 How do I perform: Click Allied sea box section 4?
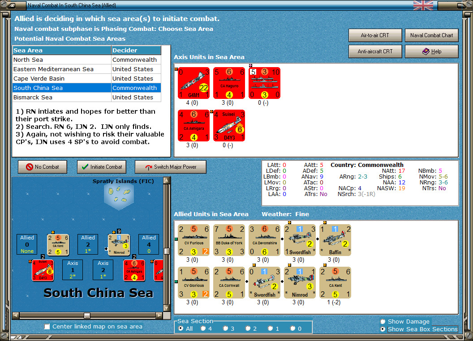(x=149, y=244)
